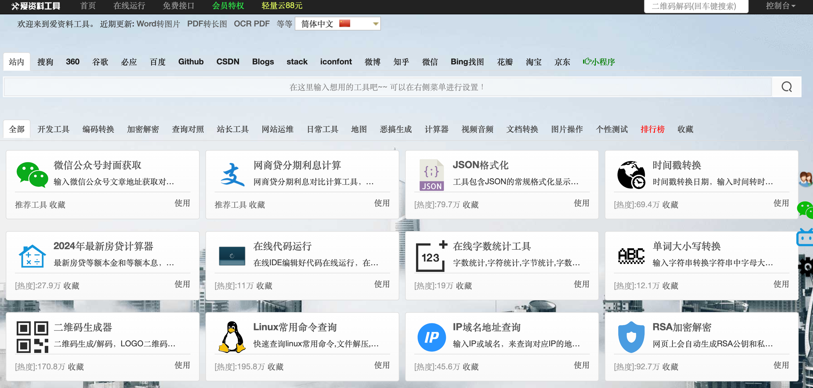The height and width of the screenshot is (388, 813).
Task: Click the QR code generator icon
Action: click(x=32, y=337)
